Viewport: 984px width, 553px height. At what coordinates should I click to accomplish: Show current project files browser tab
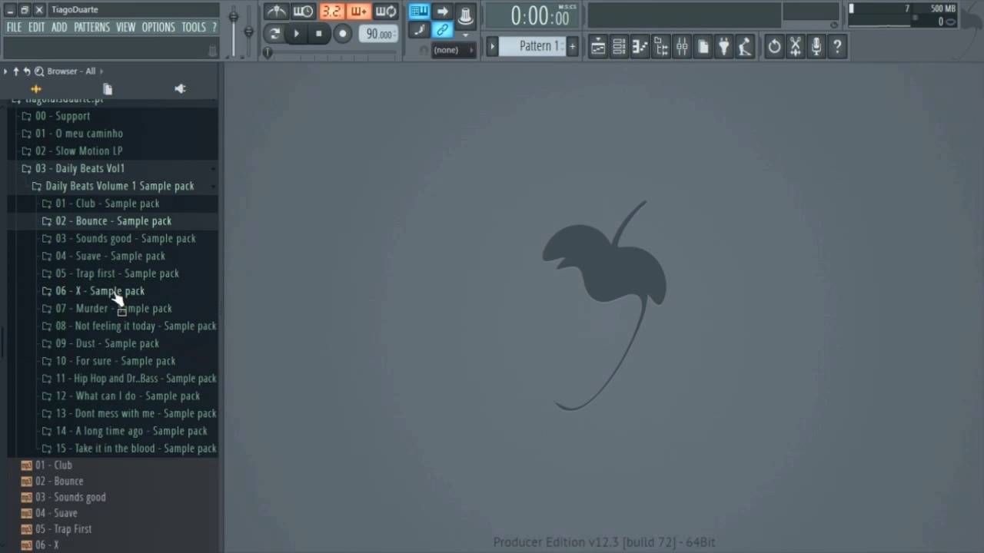[x=108, y=89]
